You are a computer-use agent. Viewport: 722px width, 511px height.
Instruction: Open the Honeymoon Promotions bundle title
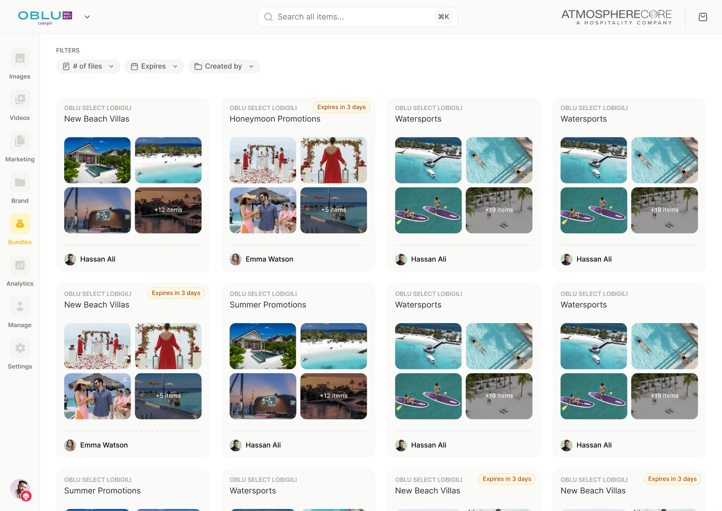275,119
